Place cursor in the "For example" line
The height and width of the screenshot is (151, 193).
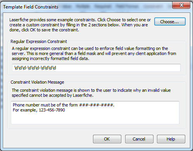39,110
